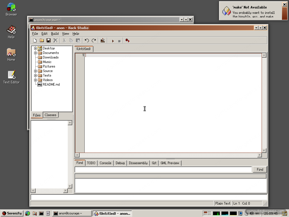289x217 pixels.
Task: Open the Help menu
Action: 76,34
